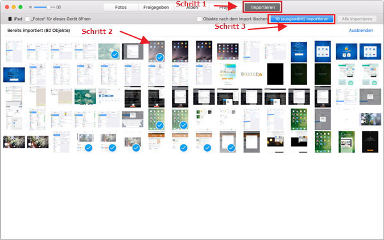Select the landscape grey screen with small dialog thumbnail

point(370,97)
